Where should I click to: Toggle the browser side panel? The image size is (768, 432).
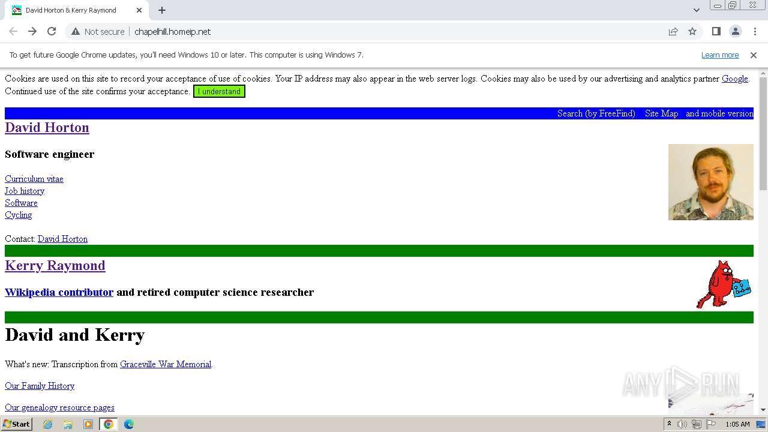[716, 32]
